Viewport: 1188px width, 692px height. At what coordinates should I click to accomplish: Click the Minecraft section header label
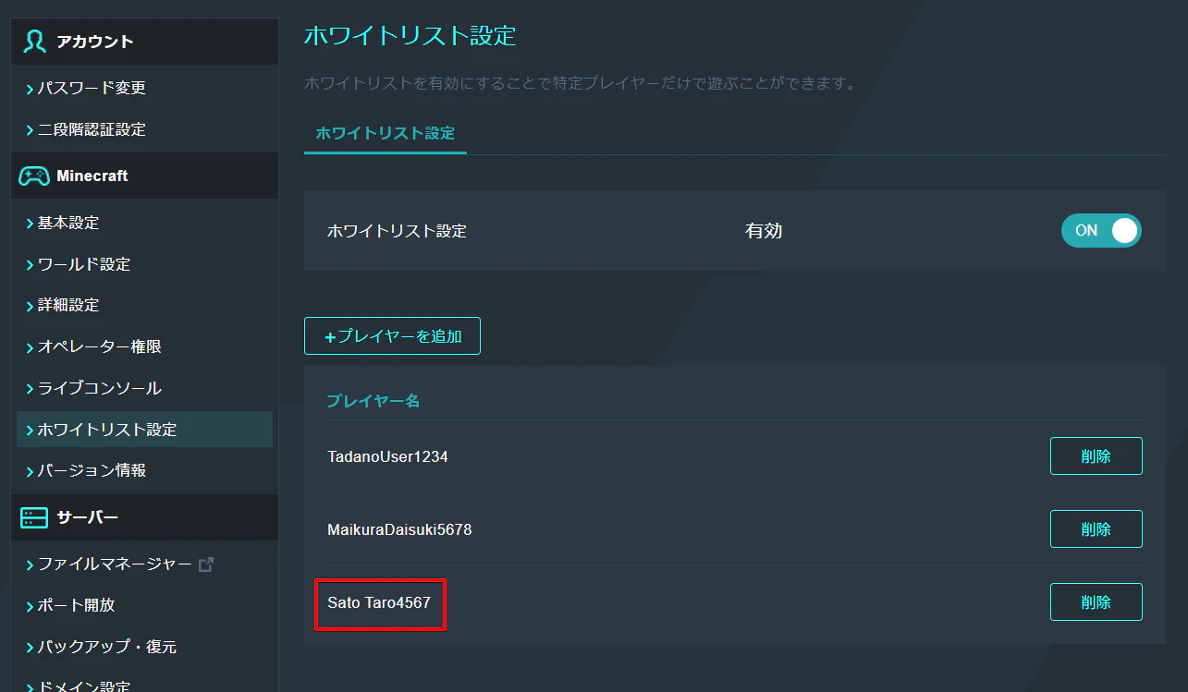(x=92, y=176)
